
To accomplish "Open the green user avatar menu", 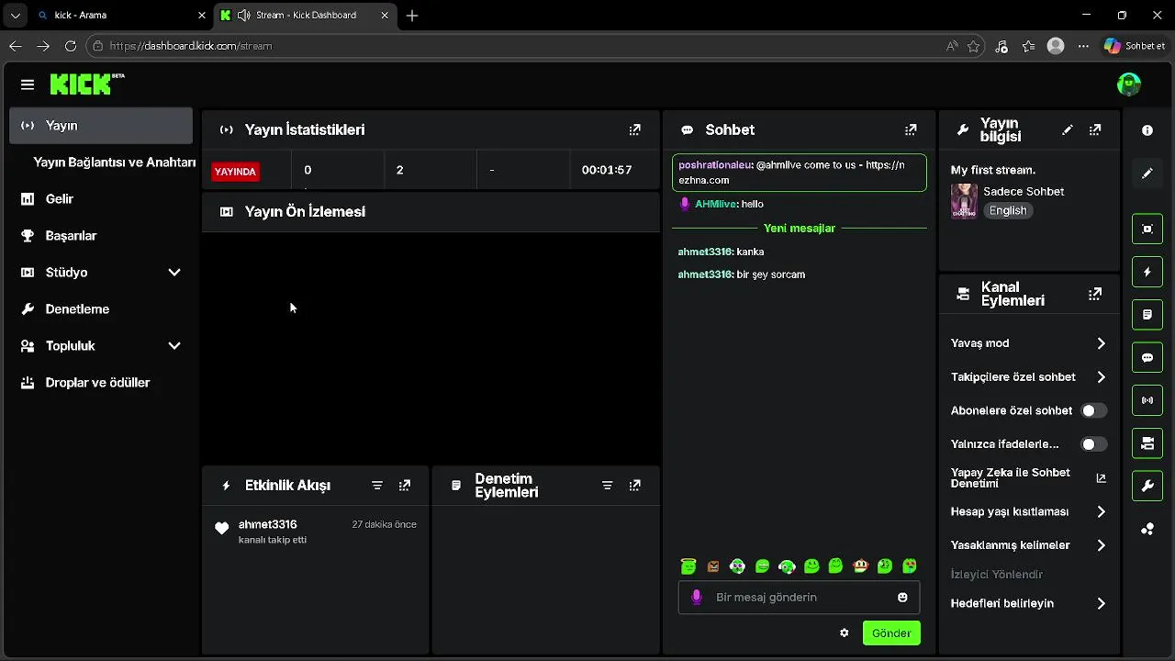I will 1129,84.
